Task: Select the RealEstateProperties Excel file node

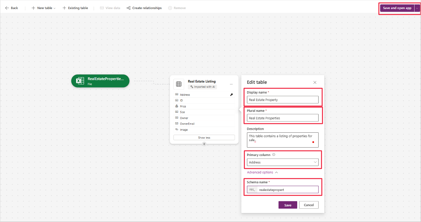Action: pyautogui.click(x=100, y=81)
